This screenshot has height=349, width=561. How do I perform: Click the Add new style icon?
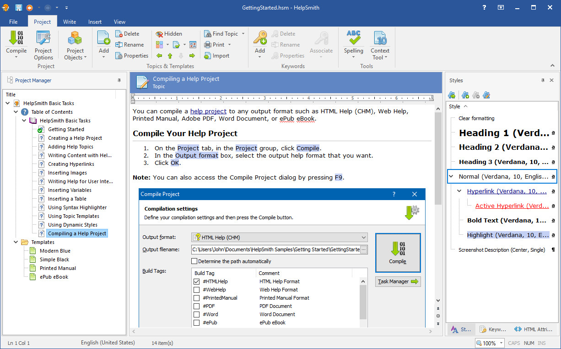click(465, 95)
